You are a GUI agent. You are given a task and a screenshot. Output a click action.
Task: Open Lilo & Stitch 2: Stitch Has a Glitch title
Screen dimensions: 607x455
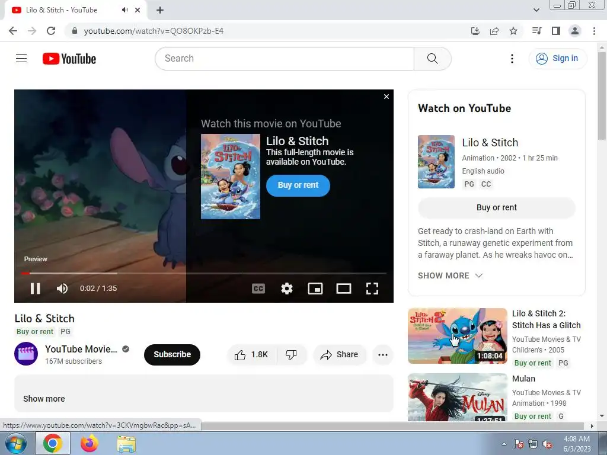[546, 319]
